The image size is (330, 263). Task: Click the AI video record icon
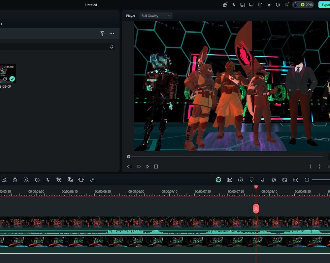click(229, 180)
